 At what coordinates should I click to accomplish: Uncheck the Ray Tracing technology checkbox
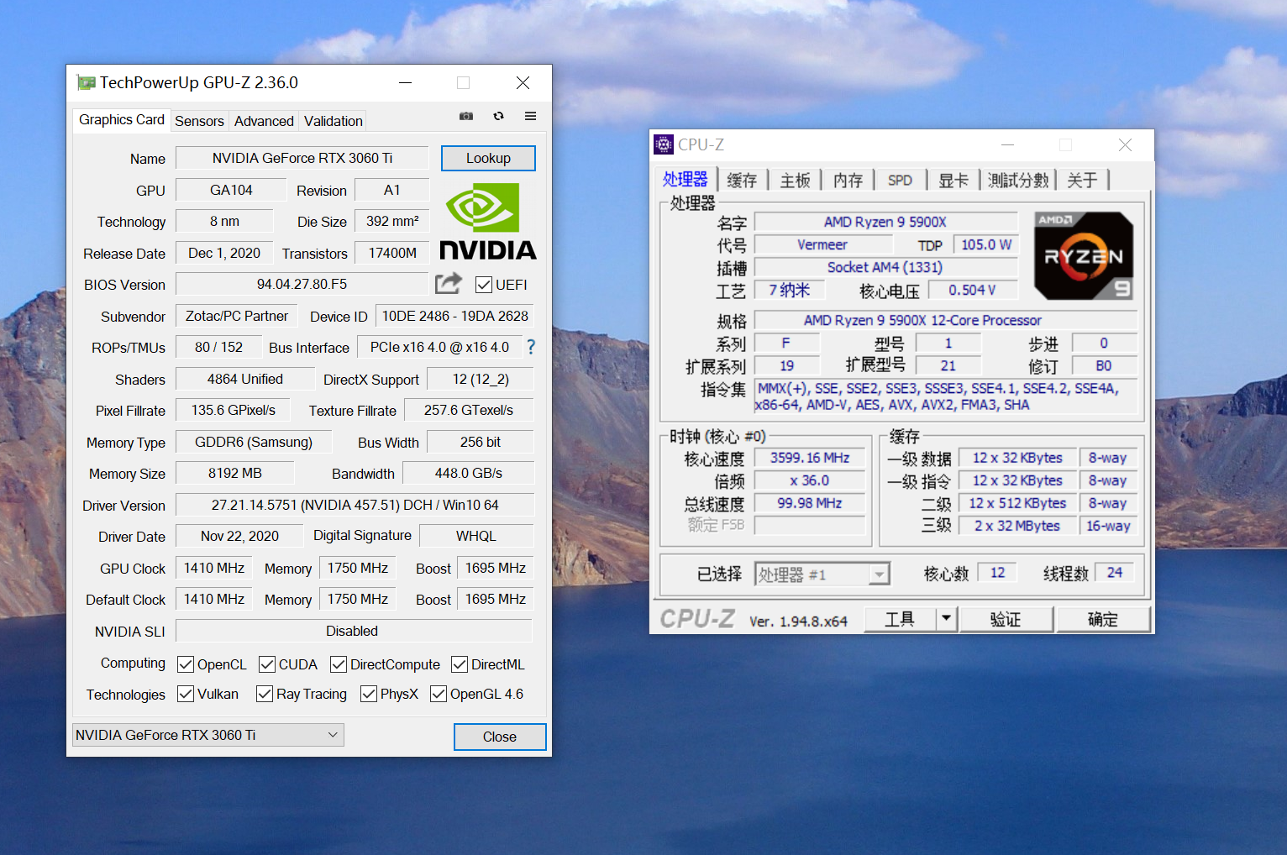(x=265, y=694)
